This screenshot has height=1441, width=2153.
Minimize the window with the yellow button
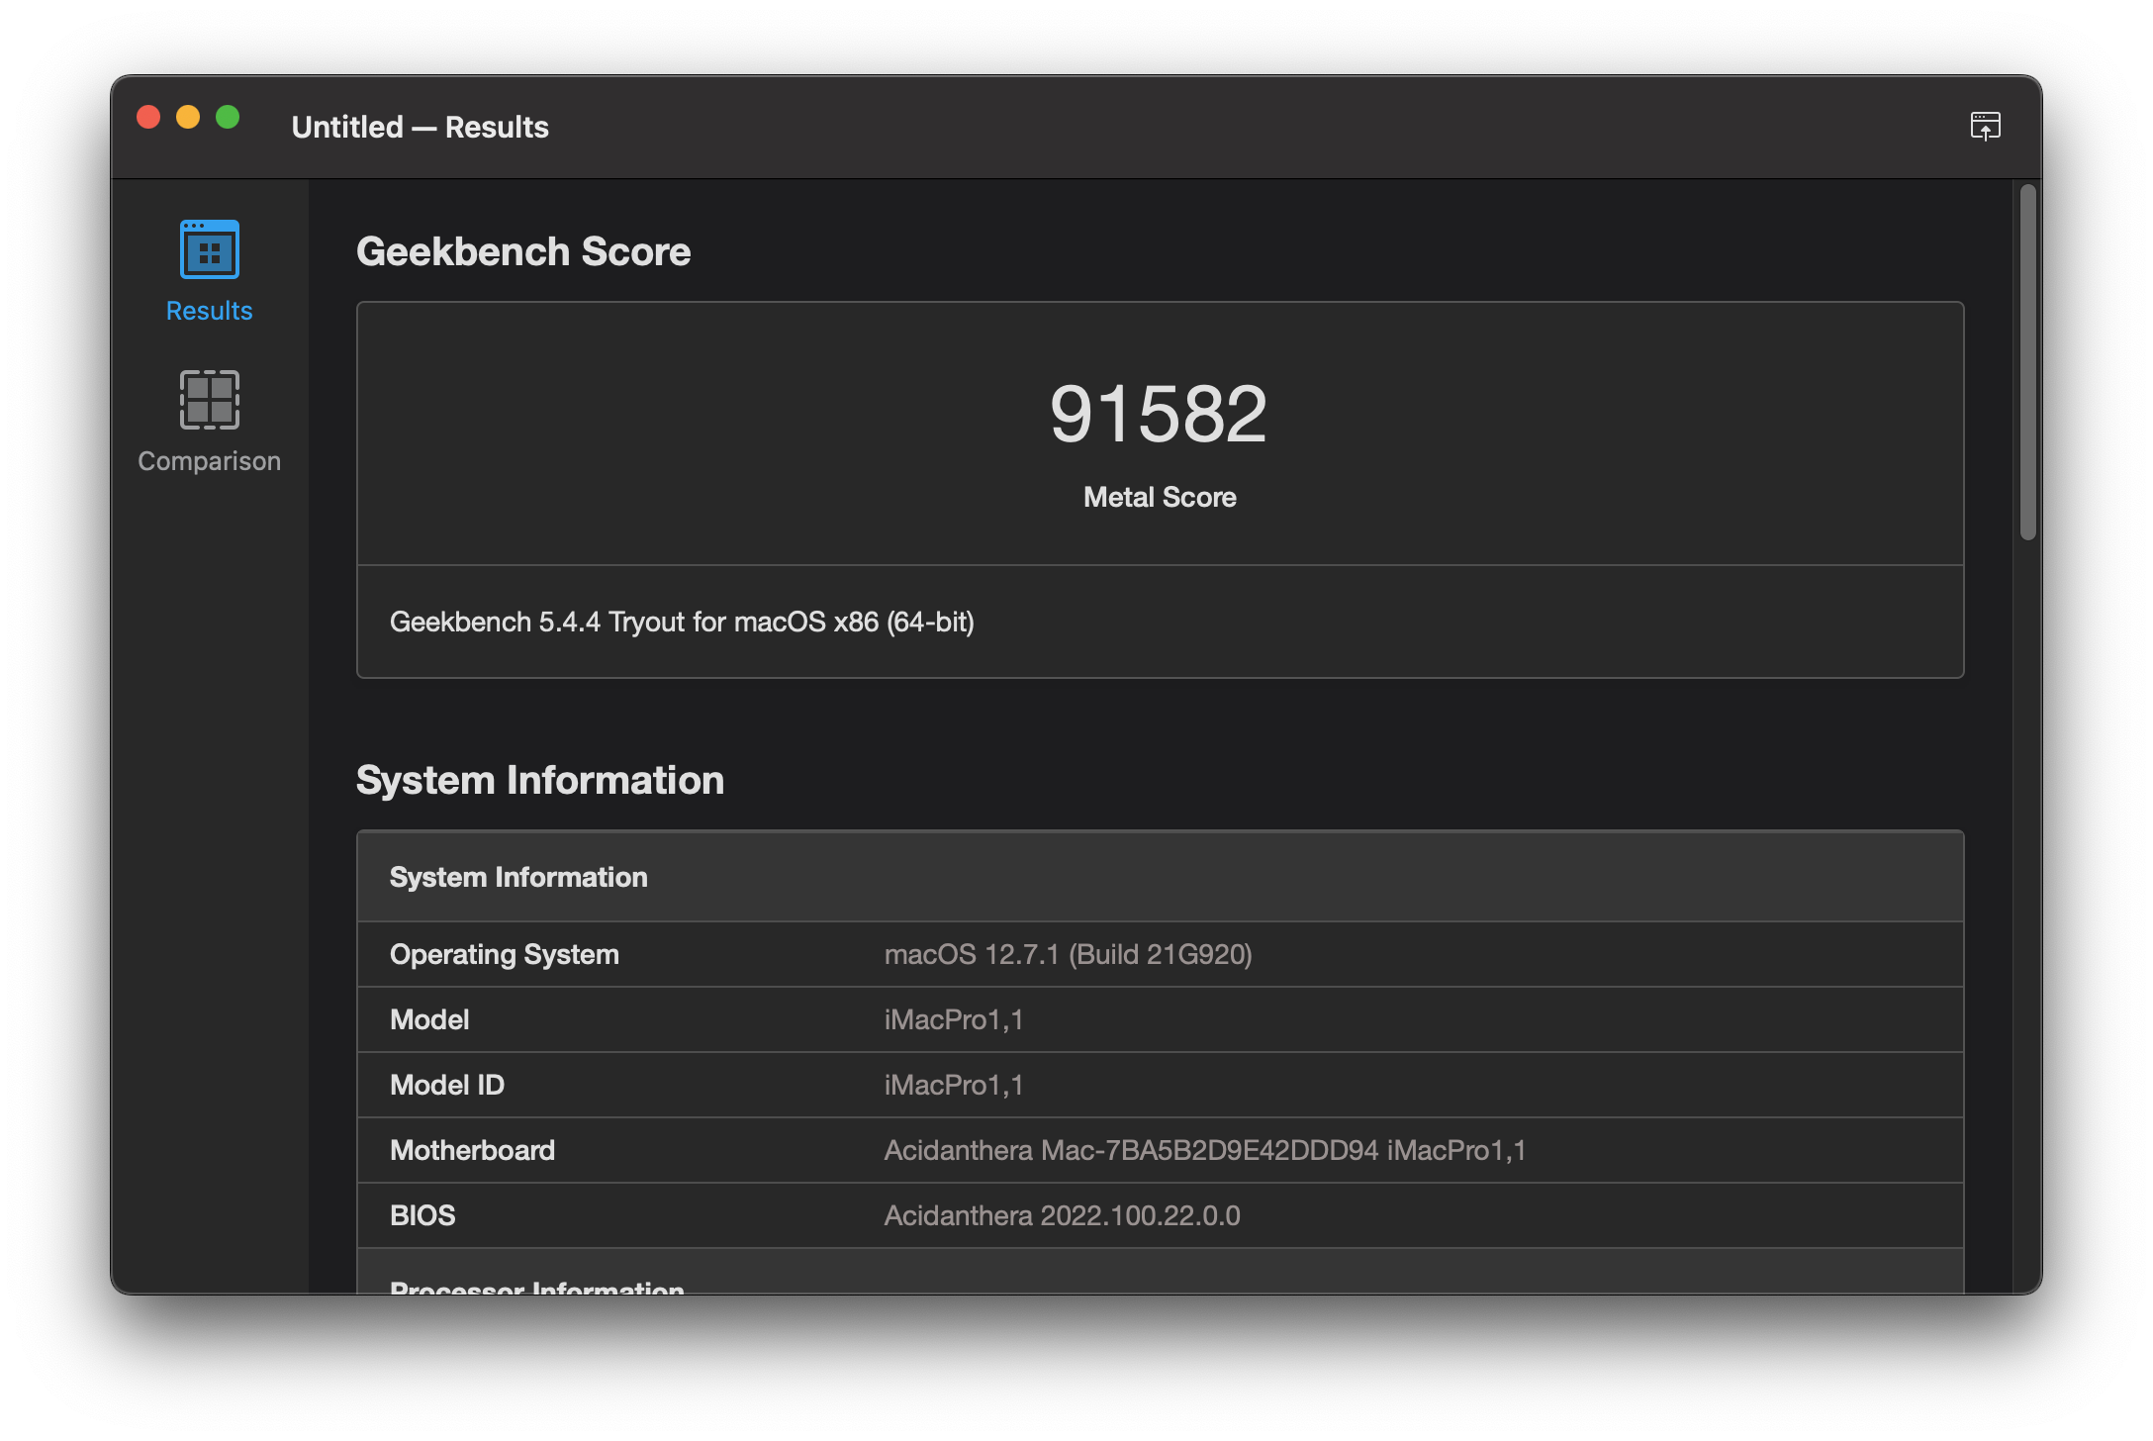(188, 118)
